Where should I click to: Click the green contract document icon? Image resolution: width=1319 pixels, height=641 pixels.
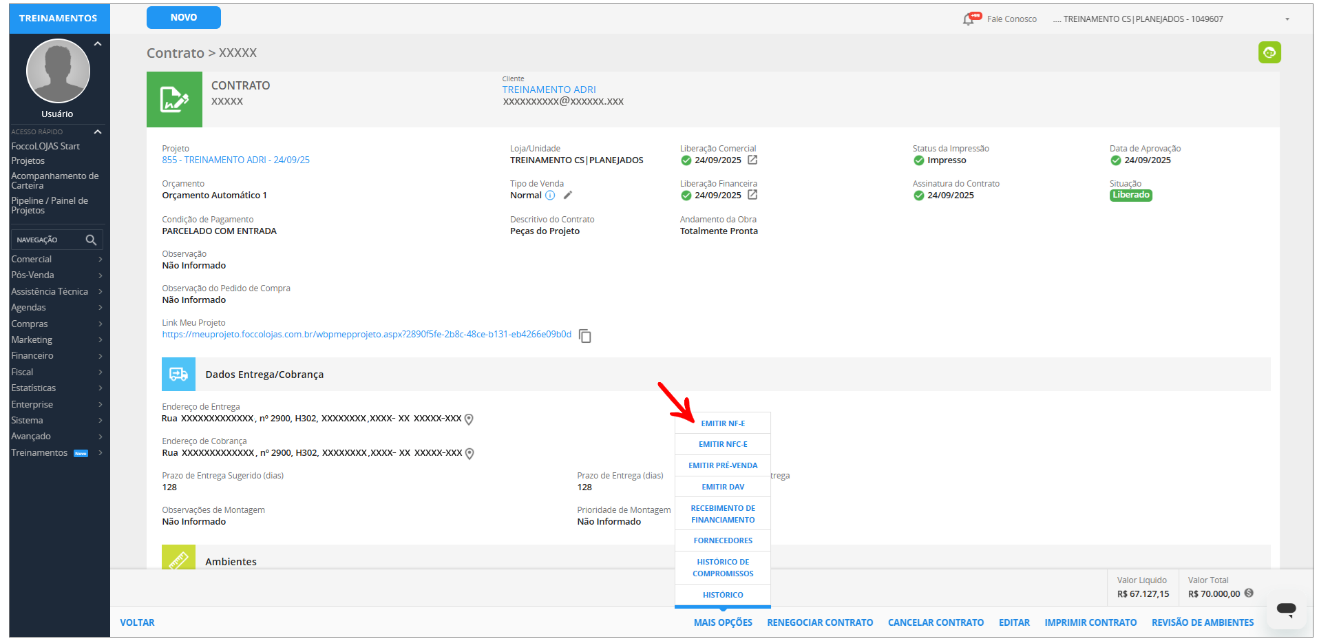174,99
